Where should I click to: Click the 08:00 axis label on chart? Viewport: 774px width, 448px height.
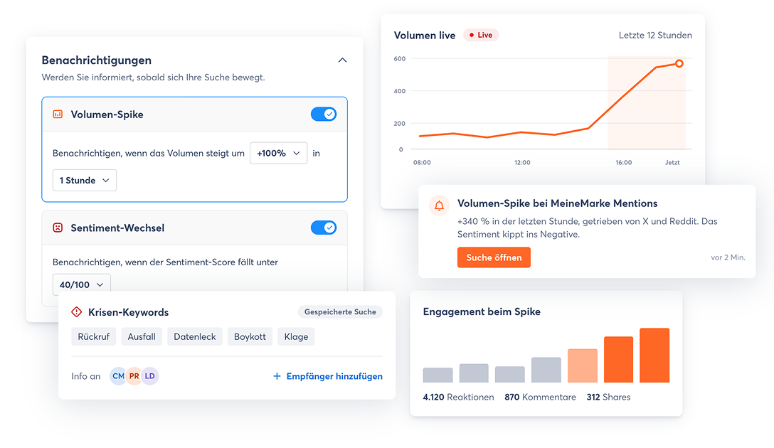click(x=422, y=162)
